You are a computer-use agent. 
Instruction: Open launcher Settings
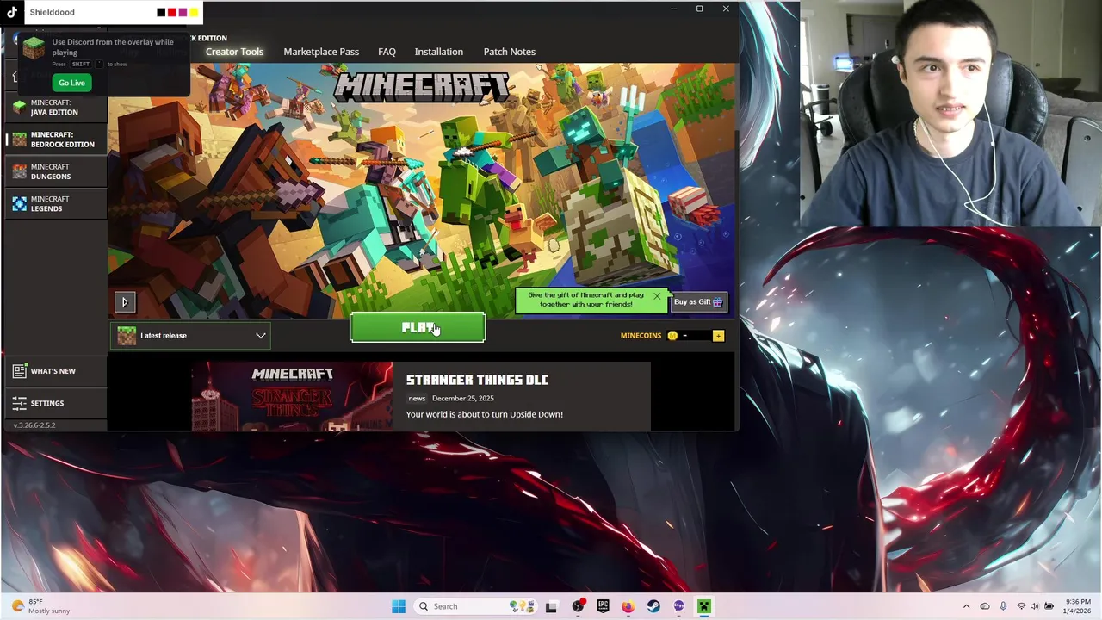coord(56,403)
